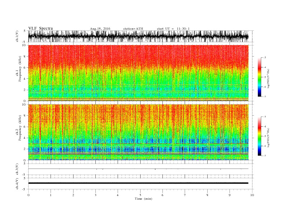Click time axis tick label "9"
This screenshot has height=219, width=284.
point(229,195)
